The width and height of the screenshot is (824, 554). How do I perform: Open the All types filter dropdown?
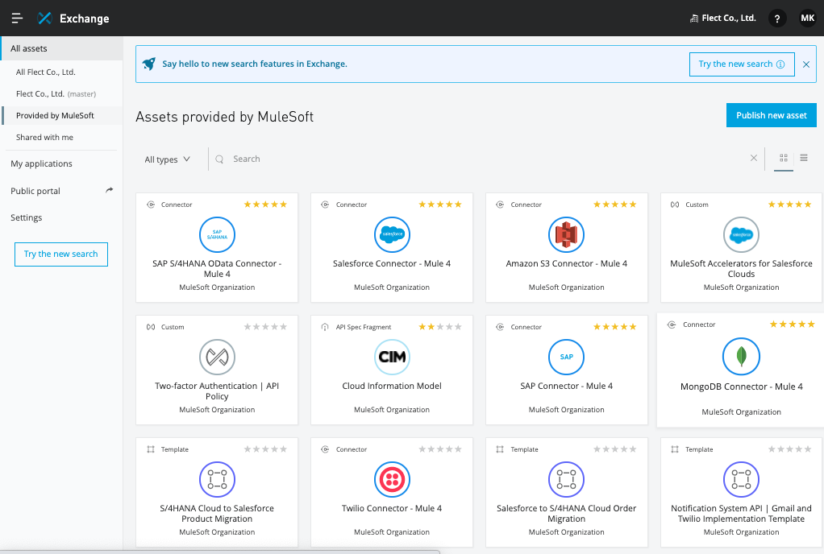[167, 159]
